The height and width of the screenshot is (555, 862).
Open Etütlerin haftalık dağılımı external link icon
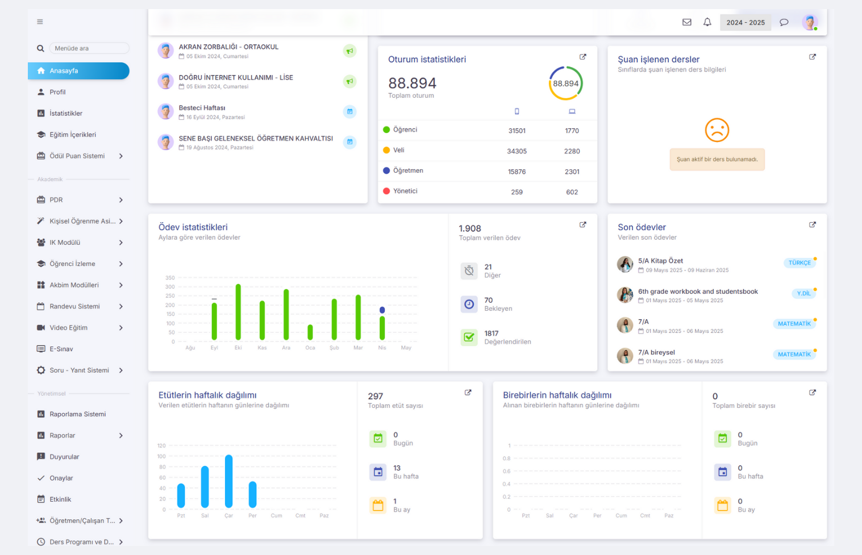pyautogui.click(x=468, y=393)
